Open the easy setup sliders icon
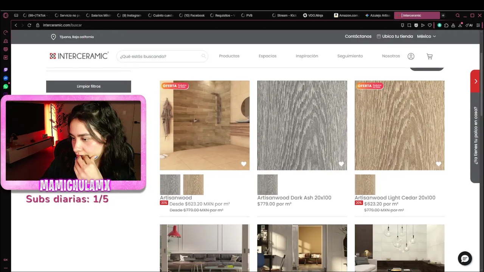The width and height of the screenshot is (484, 272). [x=478, y=25]
